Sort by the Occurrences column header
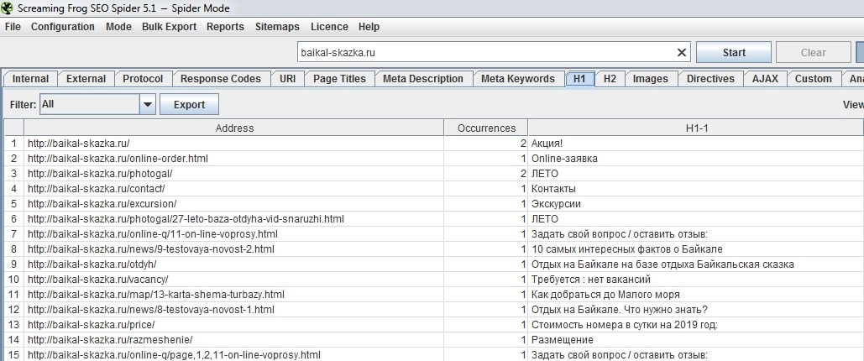The width and height of the screenshot is (864, 361). click(x=486, y=128)
